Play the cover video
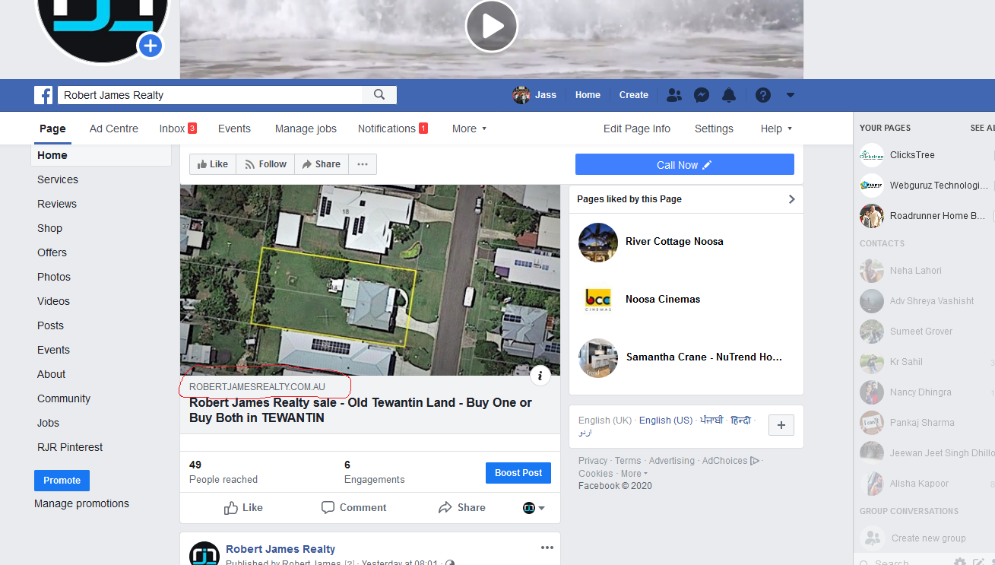 [491, 26]
